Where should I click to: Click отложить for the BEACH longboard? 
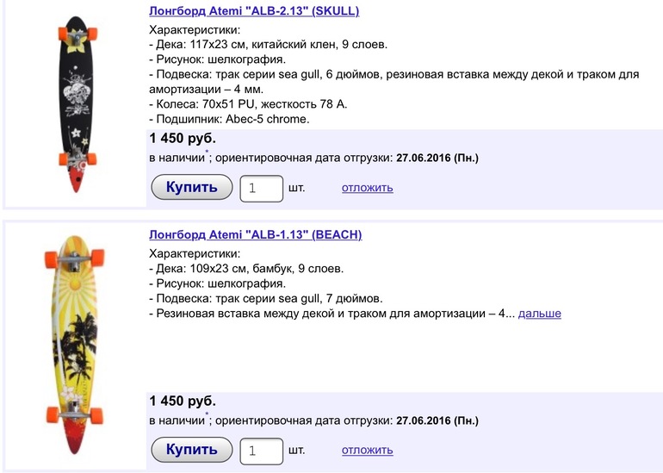pos(367,451)
